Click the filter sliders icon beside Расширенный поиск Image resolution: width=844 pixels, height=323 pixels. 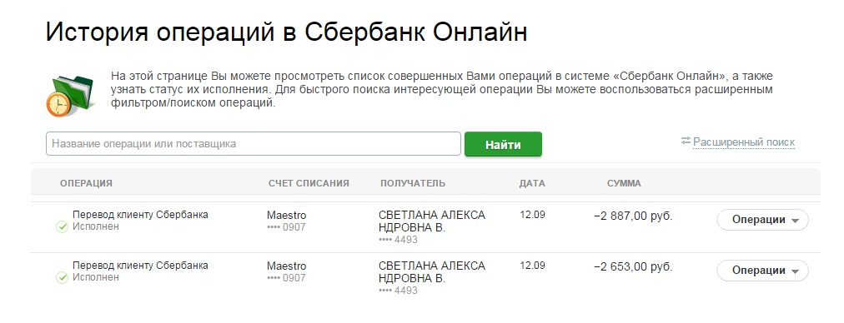tap(686, 141)
